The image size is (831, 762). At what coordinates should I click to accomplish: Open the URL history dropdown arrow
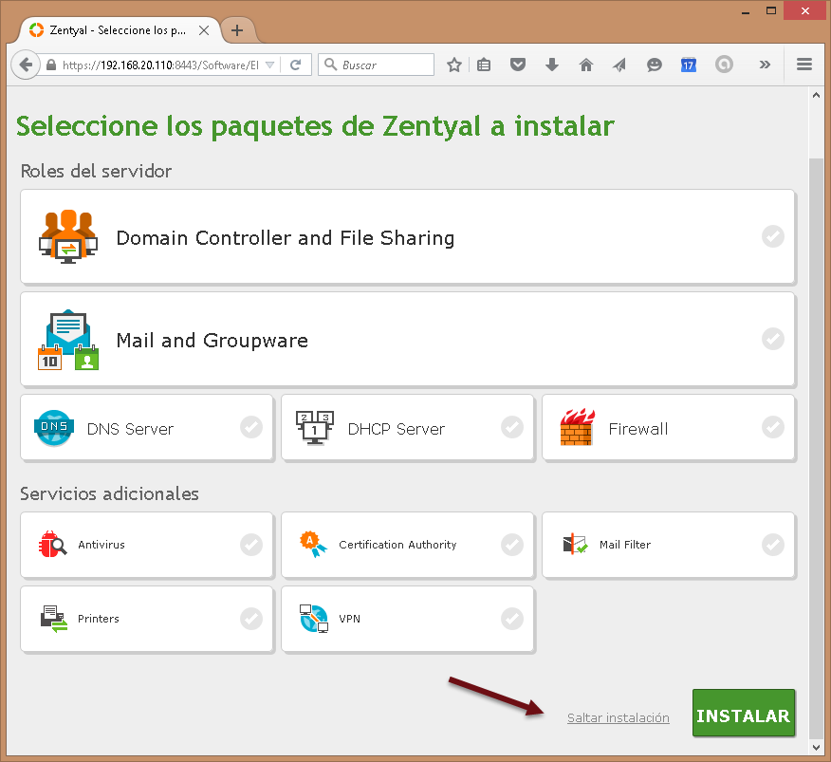pyautogui.click(x=269, y=65)
